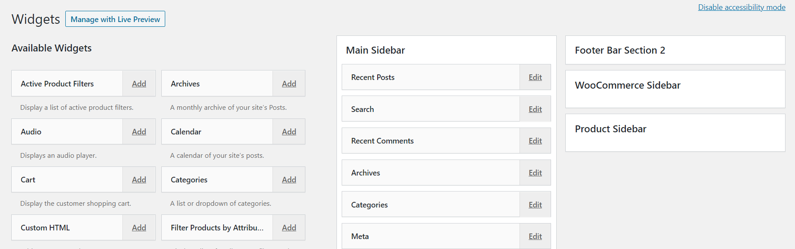Edit the Search sidebar widget
The image size is (795, 249).
[535, 109]
